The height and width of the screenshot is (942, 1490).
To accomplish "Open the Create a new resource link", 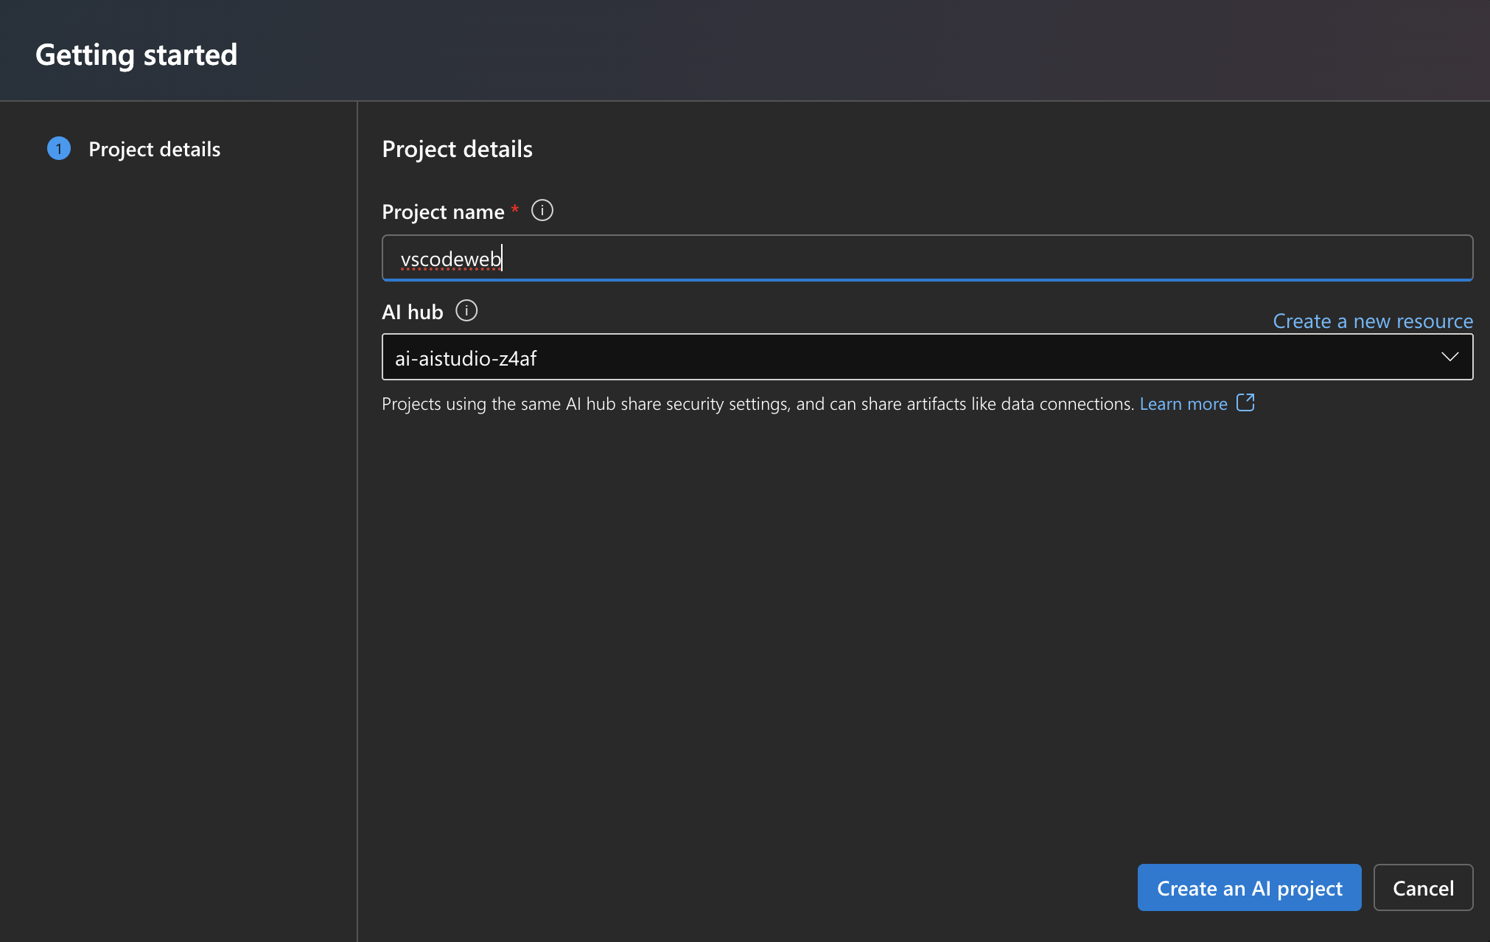I will point(1373,321).
